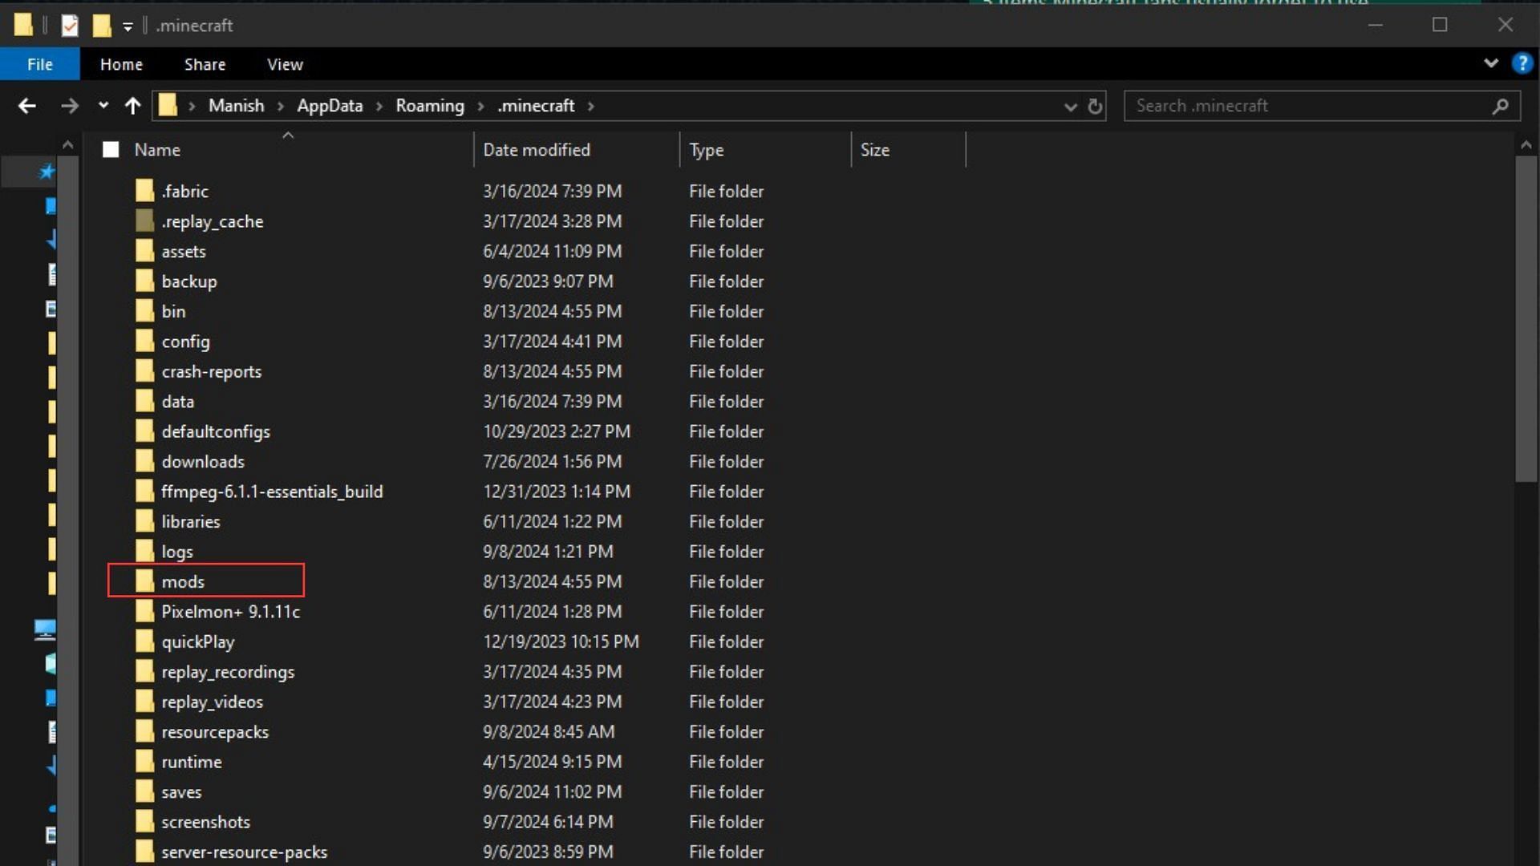Select the Pixelmon+ 9.1.11c folder icon
The height and width of the screenshot is (866, 1540).
144,612
